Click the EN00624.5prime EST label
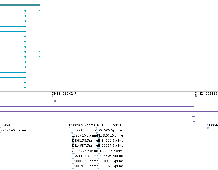 85,161
